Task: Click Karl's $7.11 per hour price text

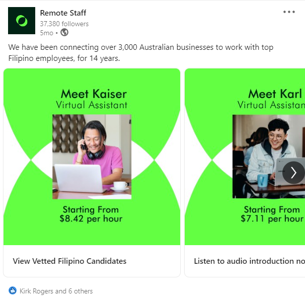Action: 272,219
